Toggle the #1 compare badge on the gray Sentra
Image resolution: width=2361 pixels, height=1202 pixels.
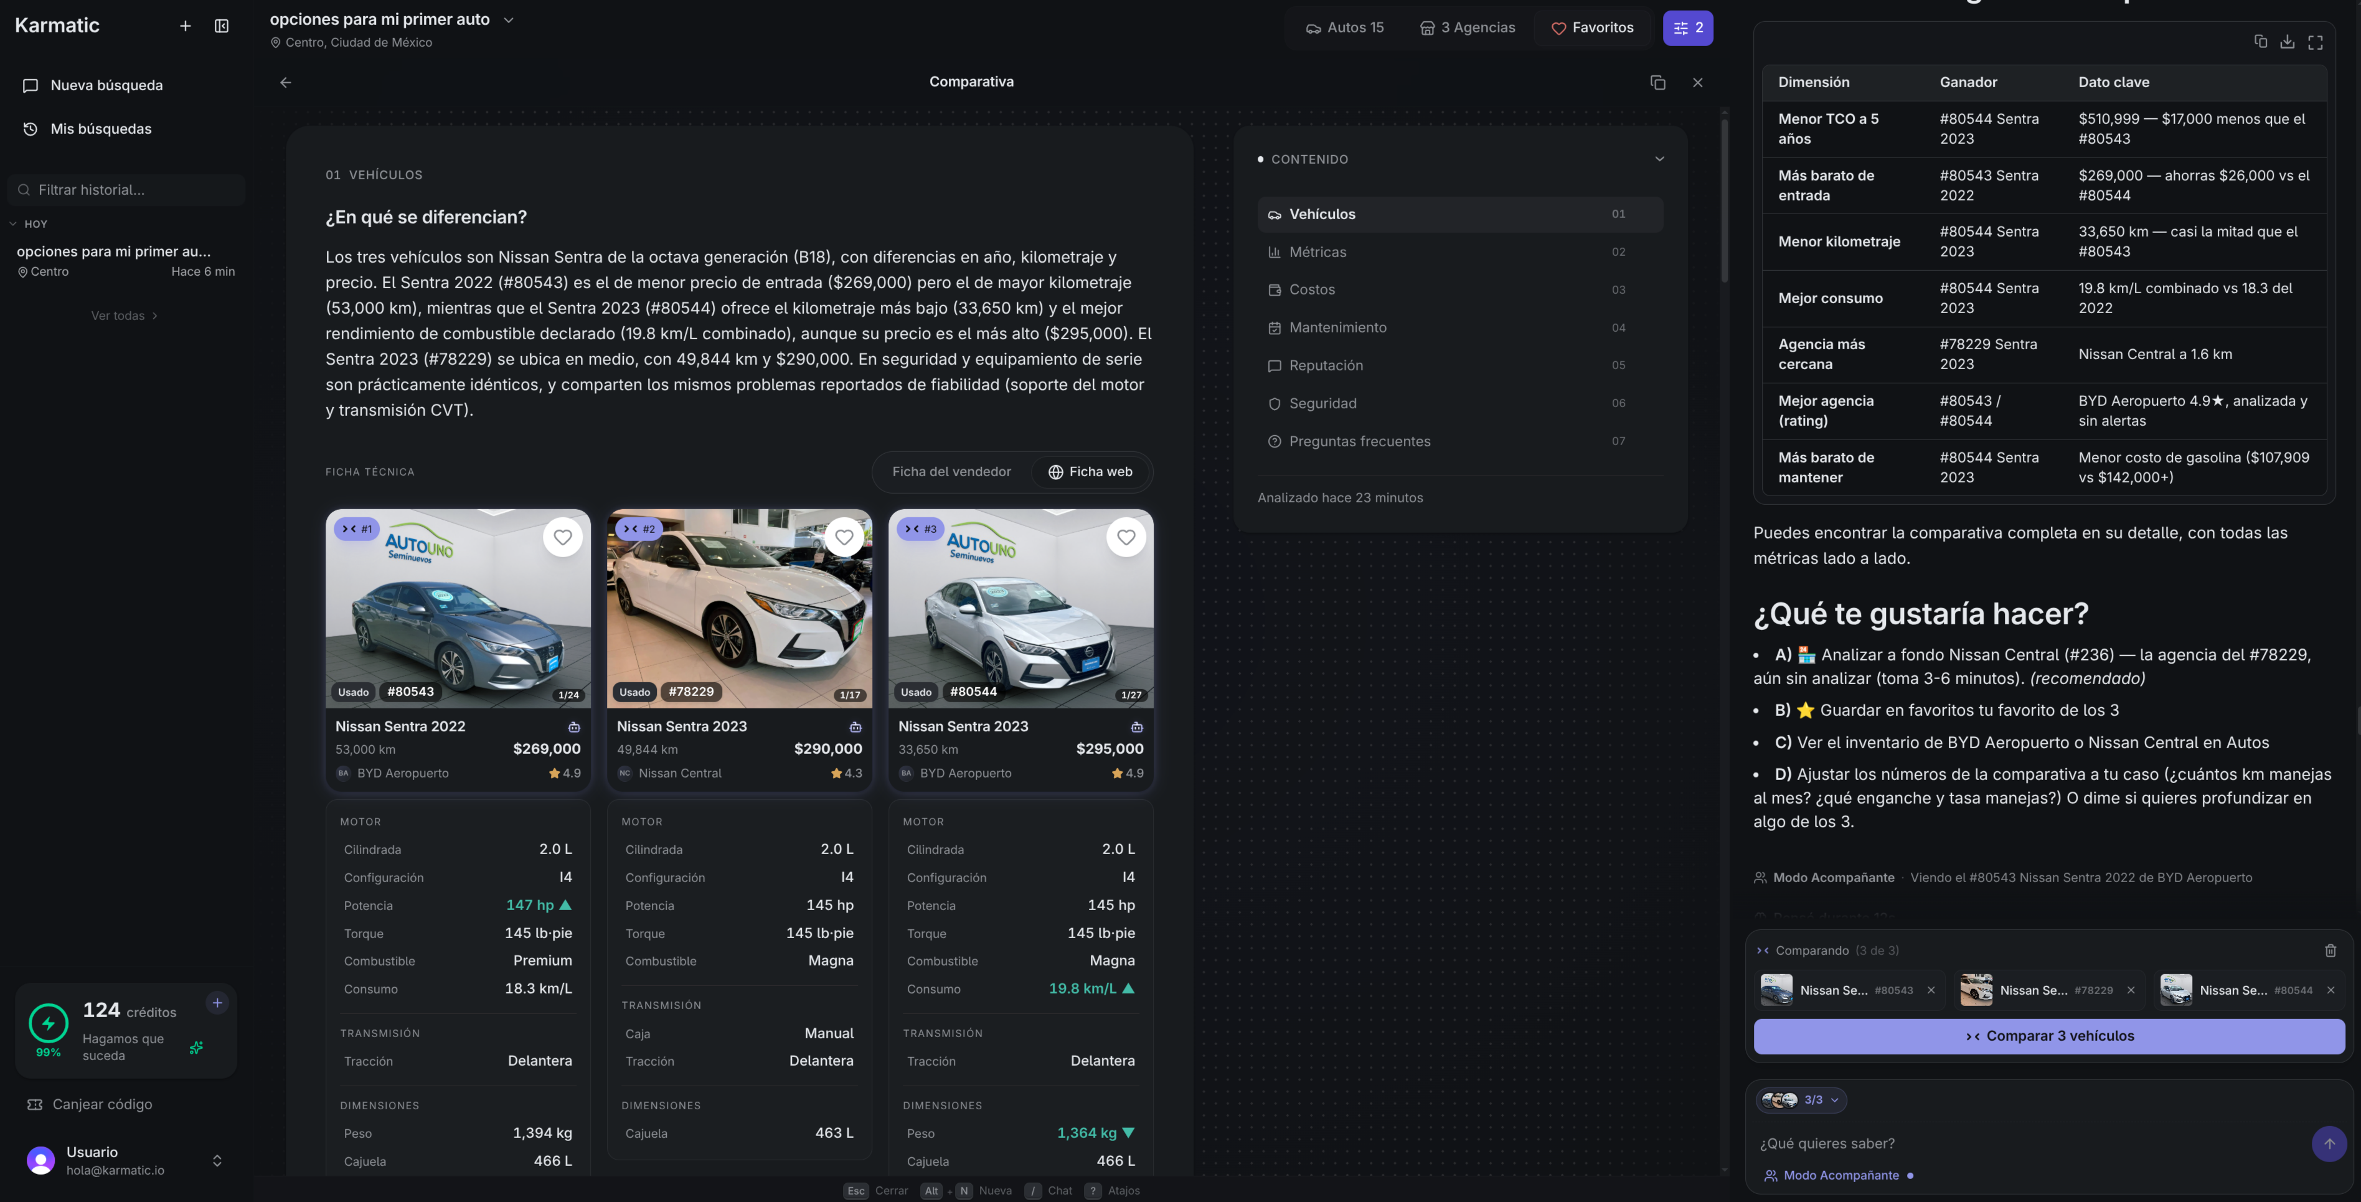357,528
